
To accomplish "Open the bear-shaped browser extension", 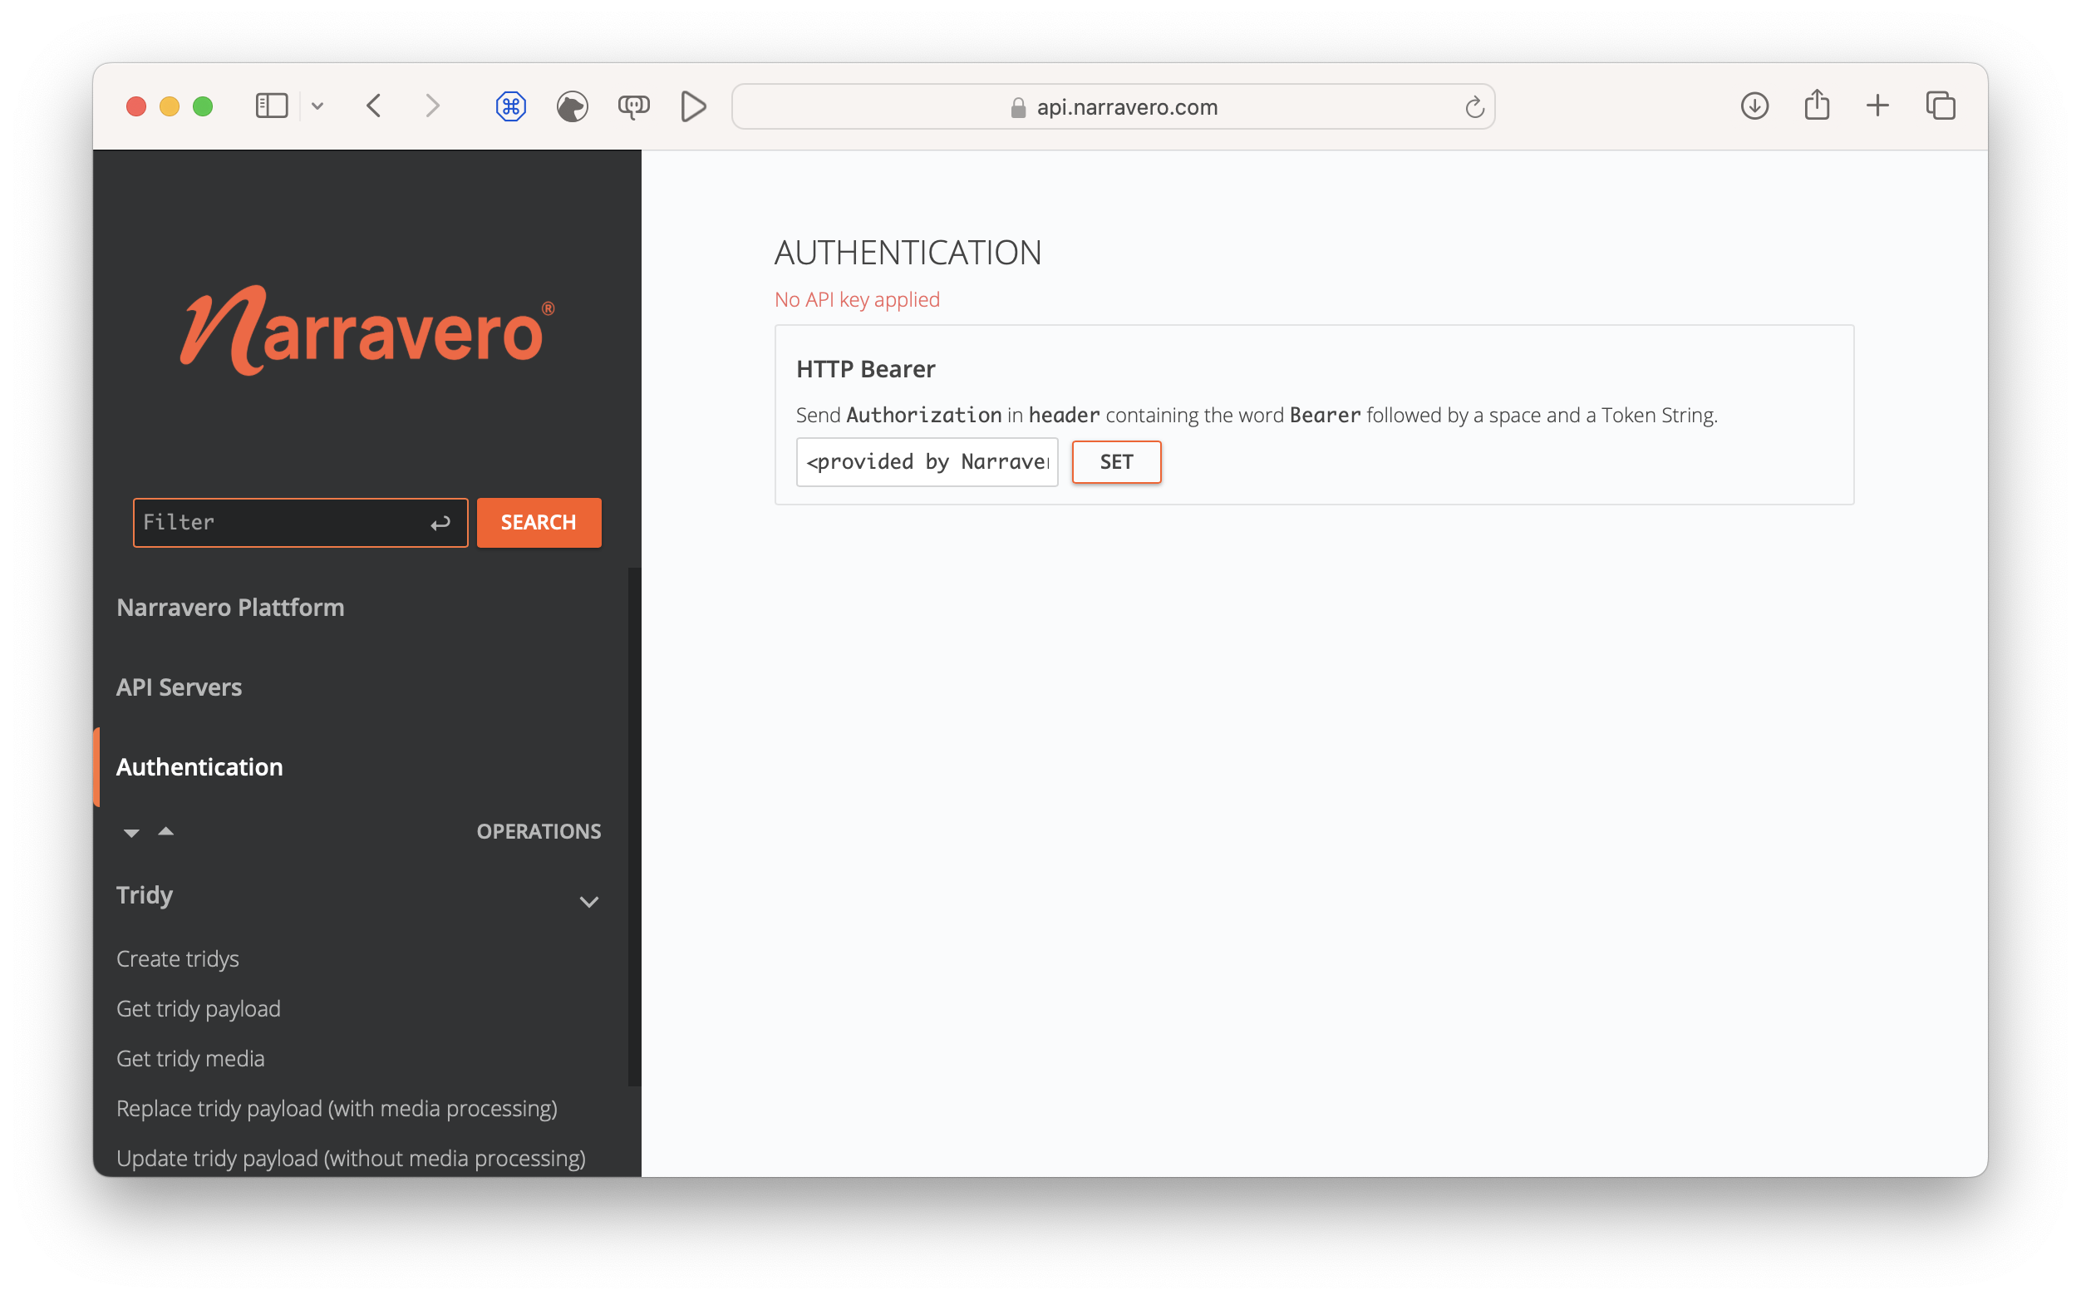I will pyautogui.click(x=572, y=106).
